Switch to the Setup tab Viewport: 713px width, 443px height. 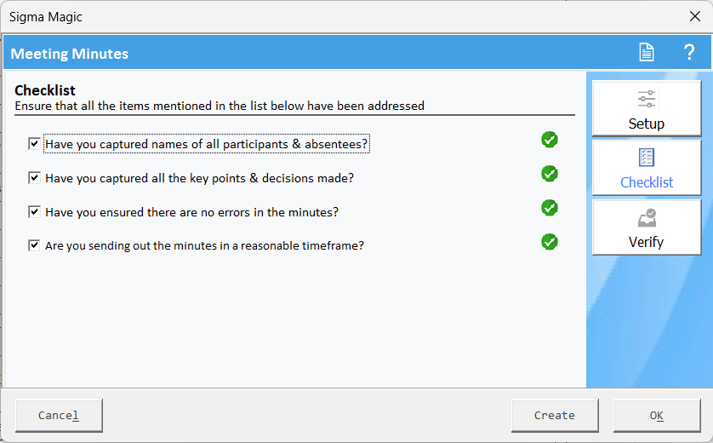click(647, 109)
